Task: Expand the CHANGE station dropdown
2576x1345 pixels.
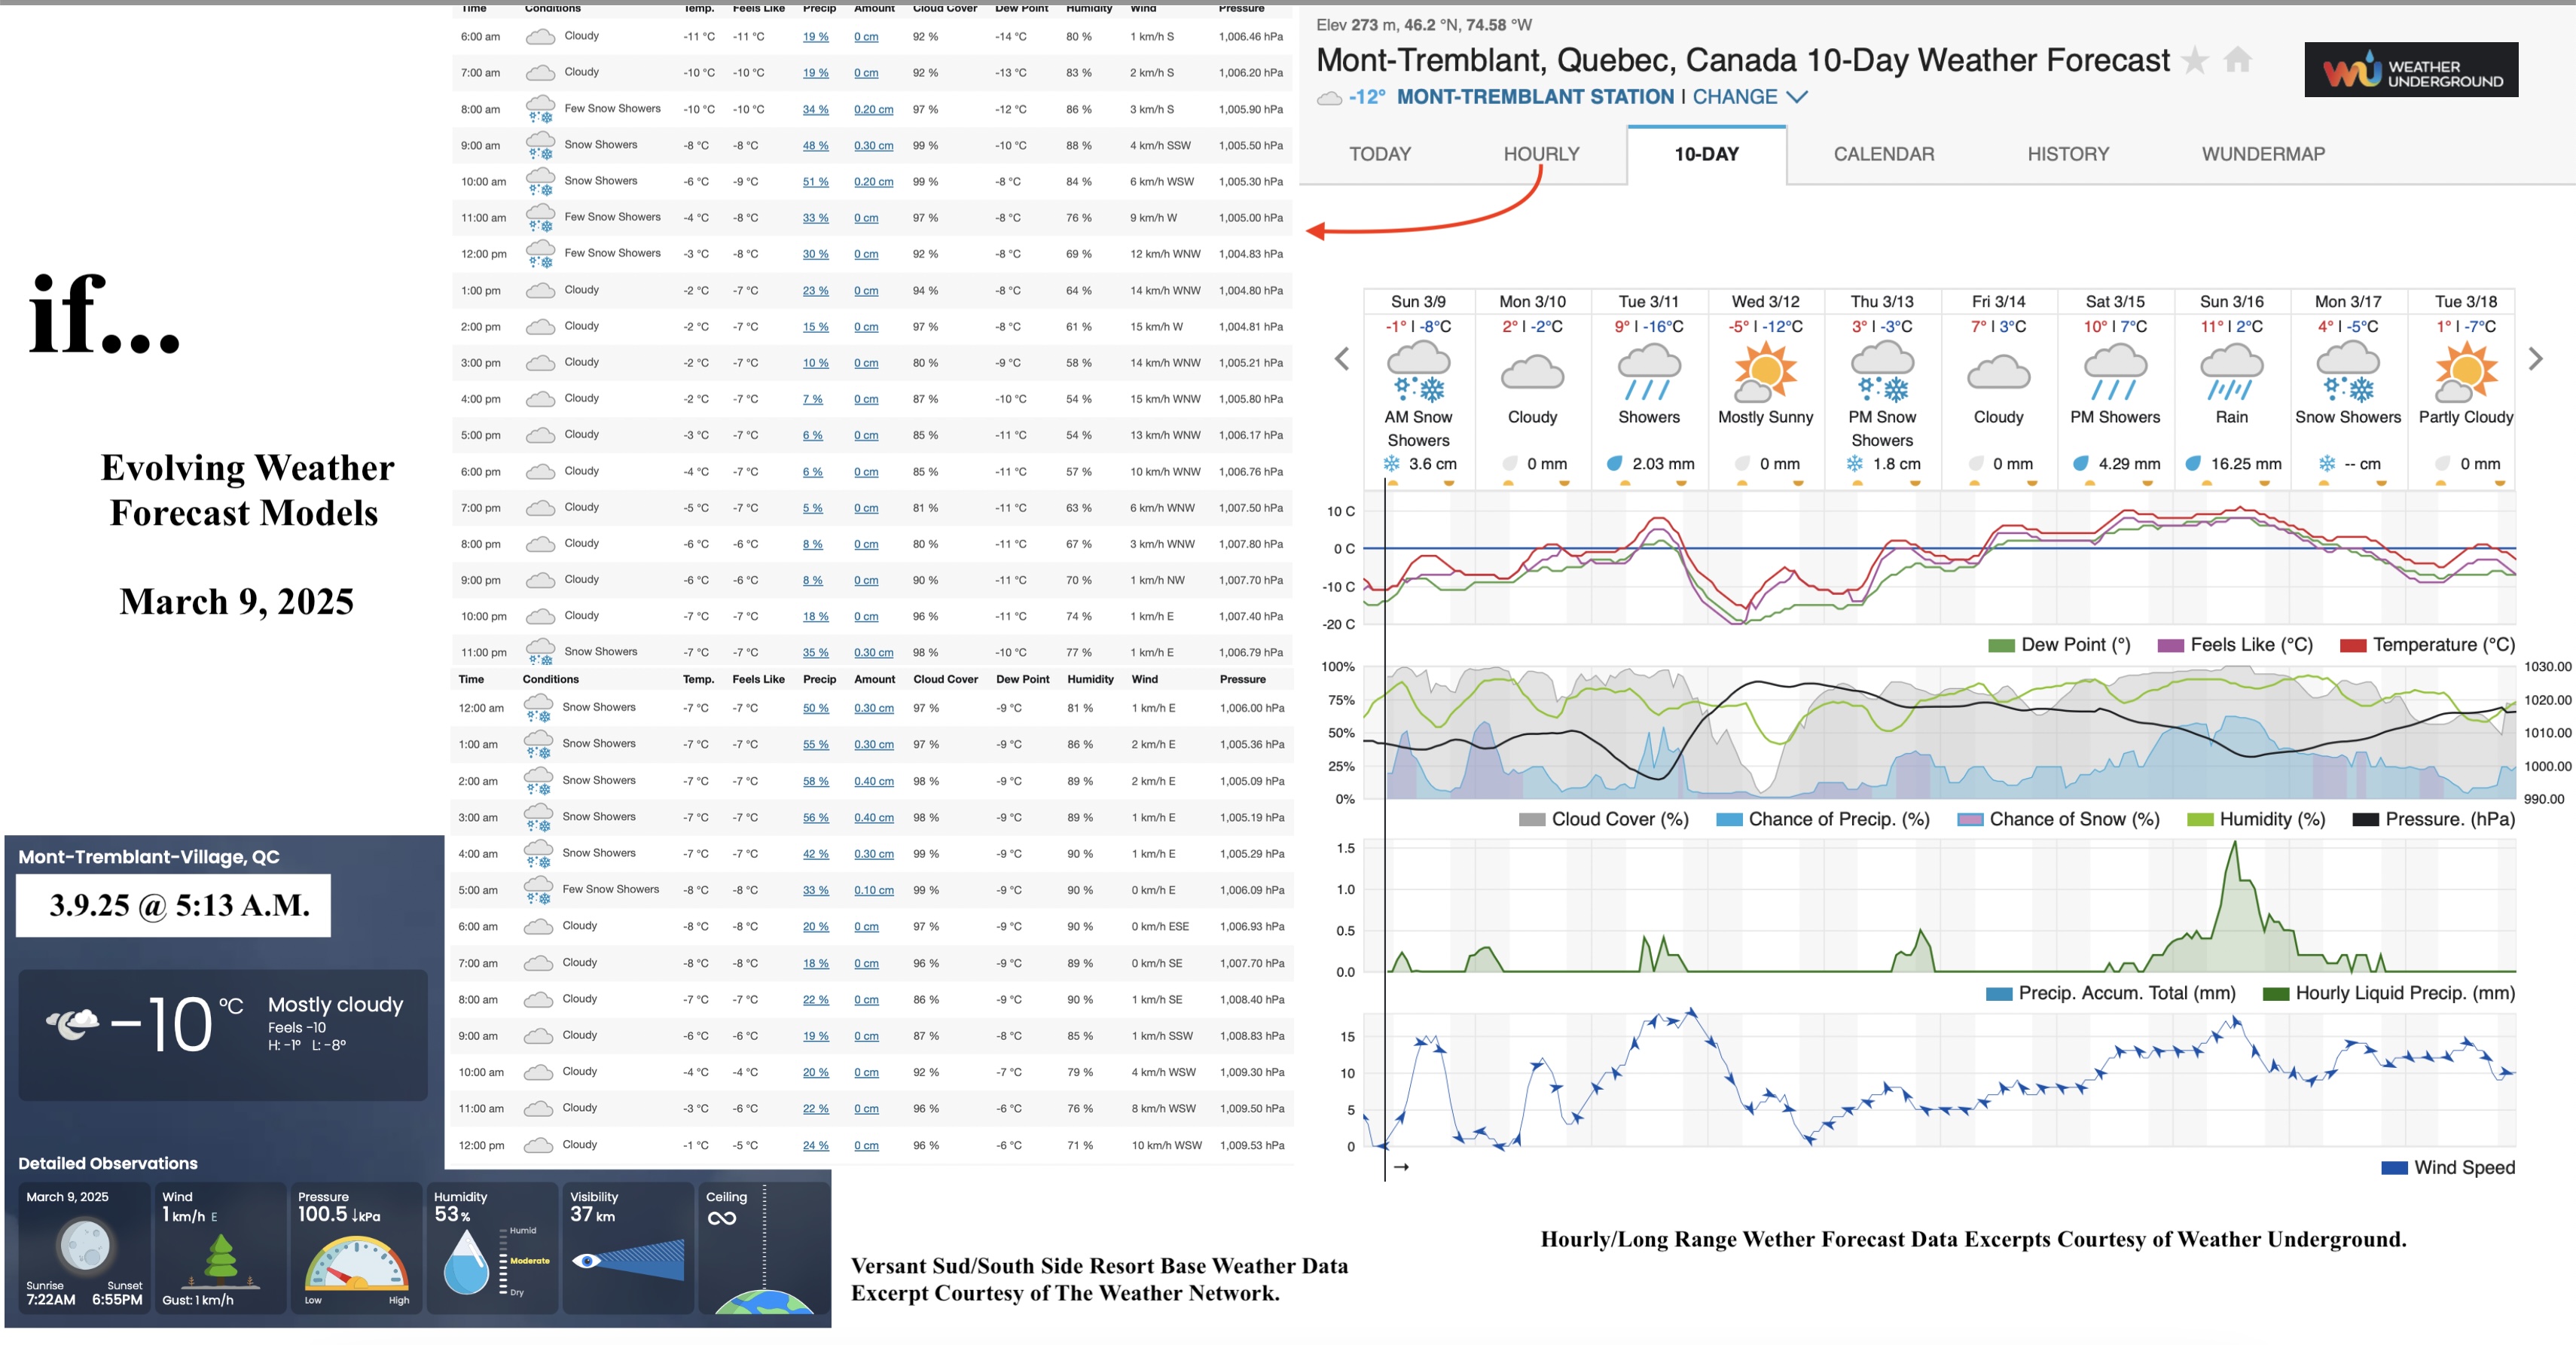Action: pyautogui.click(x=1750, y=97)
